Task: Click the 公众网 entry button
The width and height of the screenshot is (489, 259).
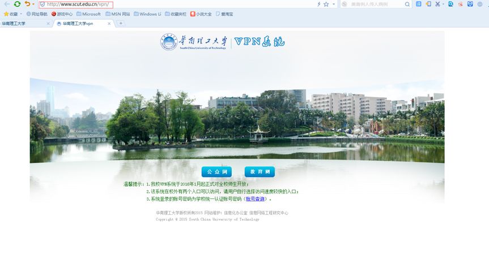Action: point(217,172)
